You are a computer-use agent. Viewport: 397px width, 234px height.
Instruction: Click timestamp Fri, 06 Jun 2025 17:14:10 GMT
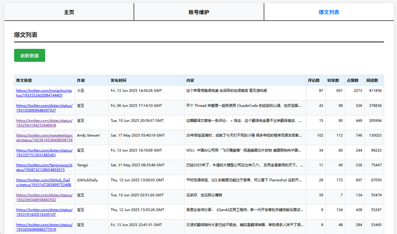tap(136, 106)
